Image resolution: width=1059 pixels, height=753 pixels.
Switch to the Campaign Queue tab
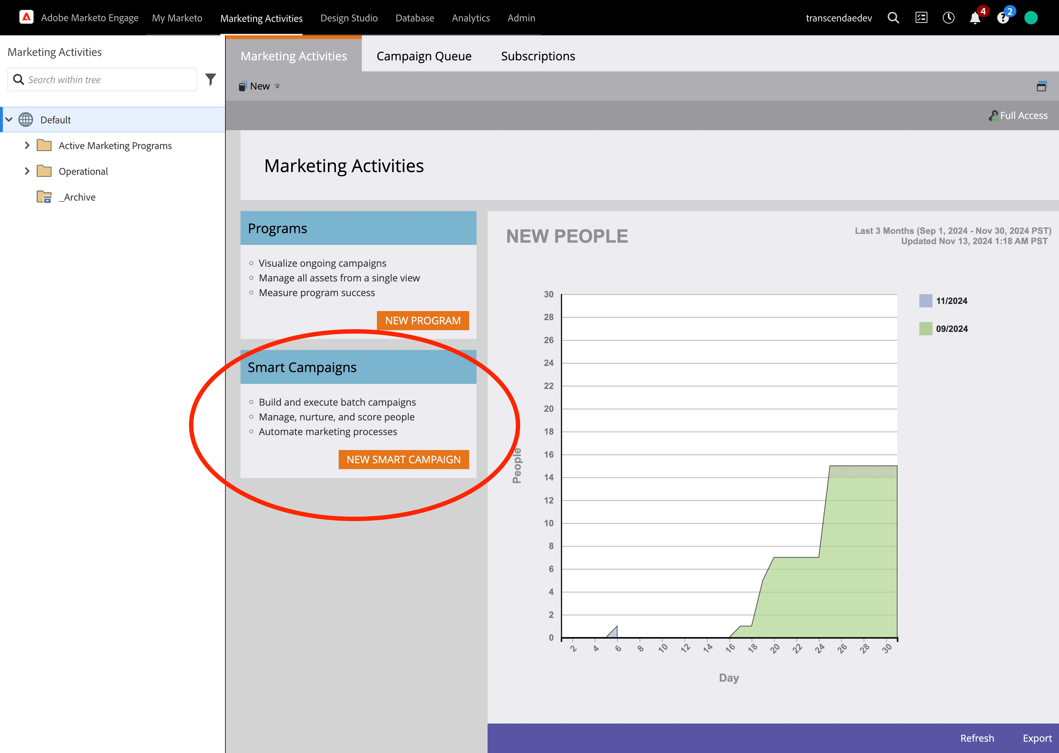424,56
